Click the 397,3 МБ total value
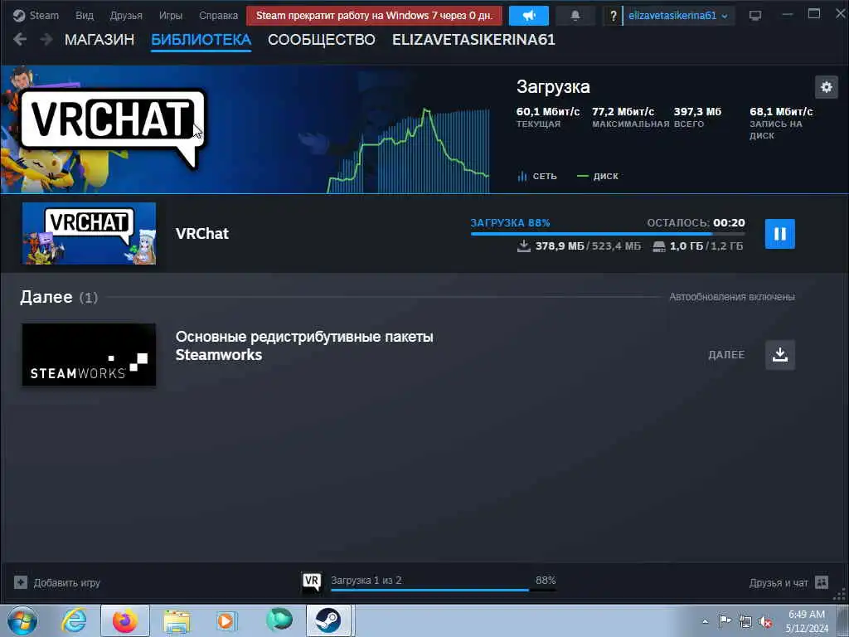The image size is (849, 637). (x=697, y=112)
